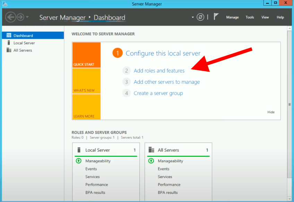Click the All Servers tile header
294x202 pixels.
pyautogui.click(x=178, y=150)
